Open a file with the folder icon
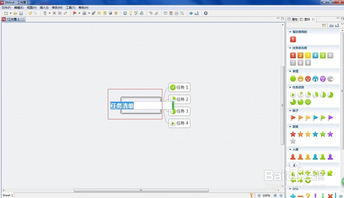 click(15, 13)
